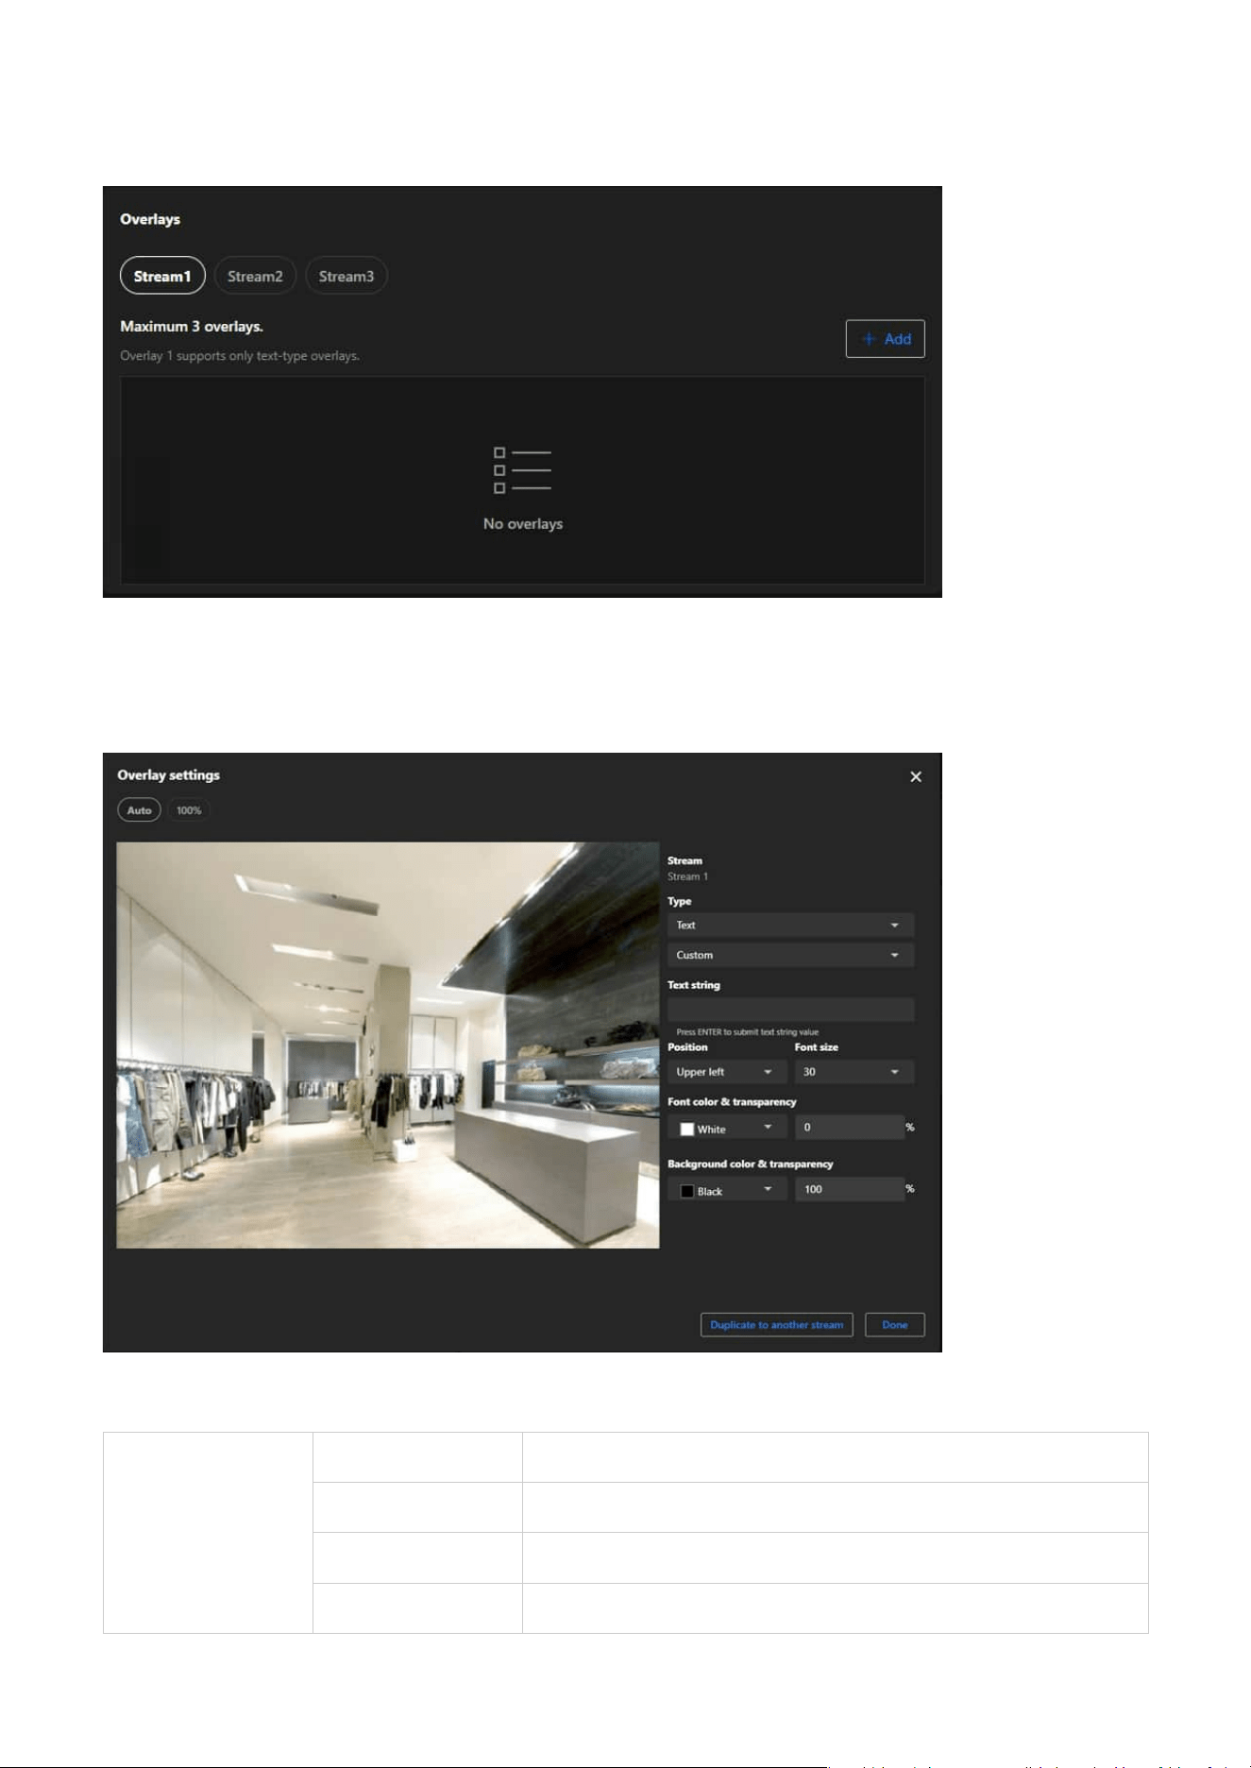Click the No overlays list icon
Viewport: 1251px width, 1768px height.
[x=522, y=469]
